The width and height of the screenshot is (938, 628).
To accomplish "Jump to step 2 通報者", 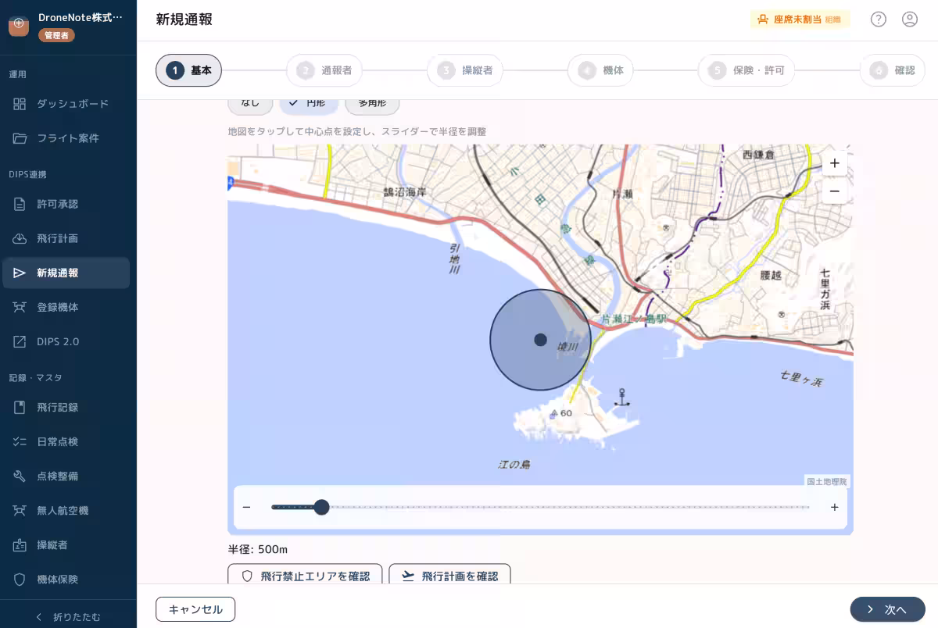I will click(x=325, y=70).
